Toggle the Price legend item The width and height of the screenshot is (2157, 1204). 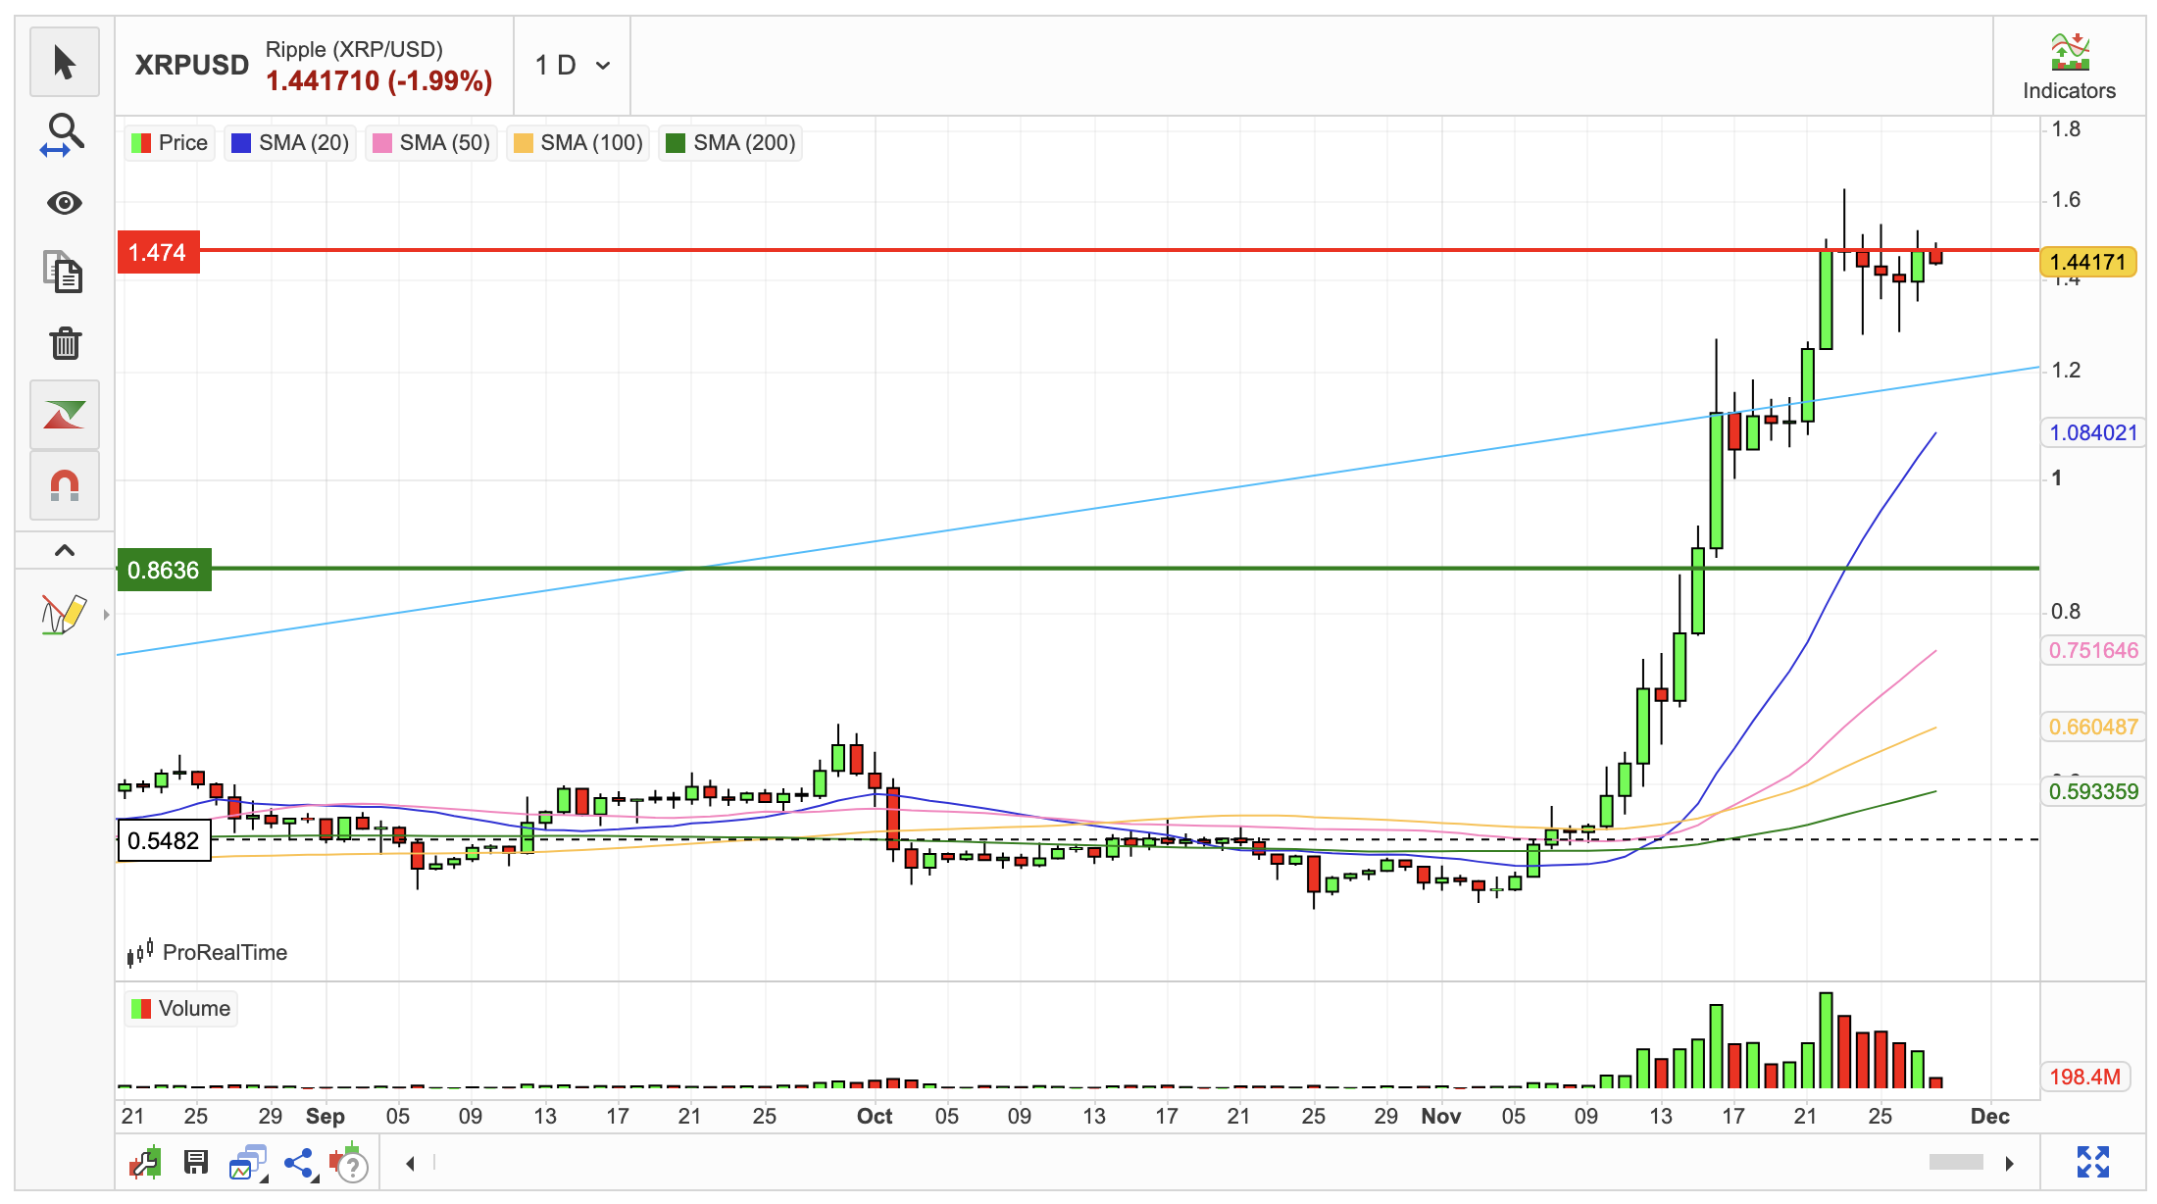[x=170, y=143]
